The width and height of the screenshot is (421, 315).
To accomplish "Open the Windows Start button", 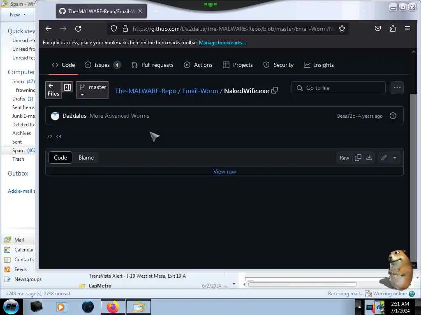I will [11, 307].
